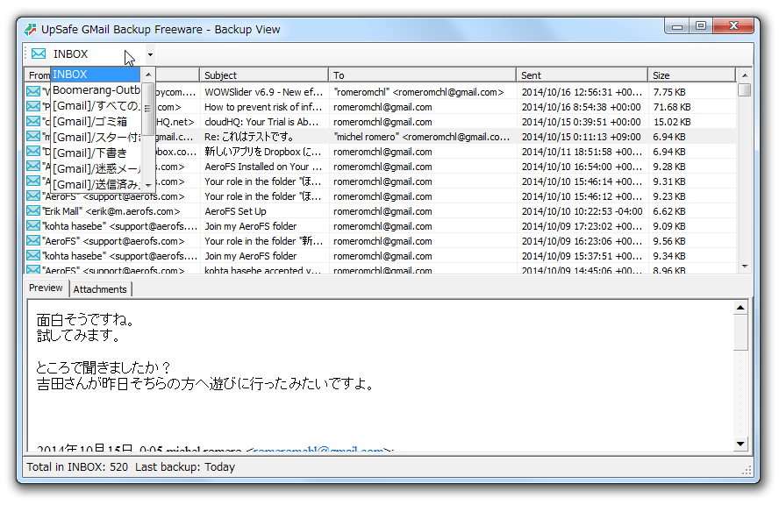Click envelope icon of email sent 15:46:12
Screen dimensions: 779x505
[x=33, y=196]
